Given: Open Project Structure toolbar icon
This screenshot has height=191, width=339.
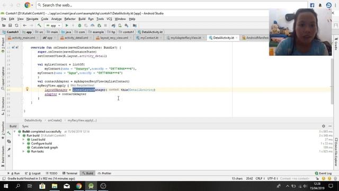Looking at the screenshot, I should tap(135, 25).
